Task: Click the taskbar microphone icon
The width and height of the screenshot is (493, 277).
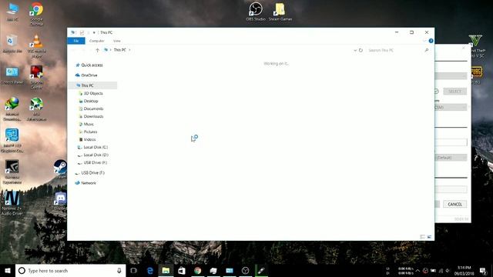Action: click(119, 270)
